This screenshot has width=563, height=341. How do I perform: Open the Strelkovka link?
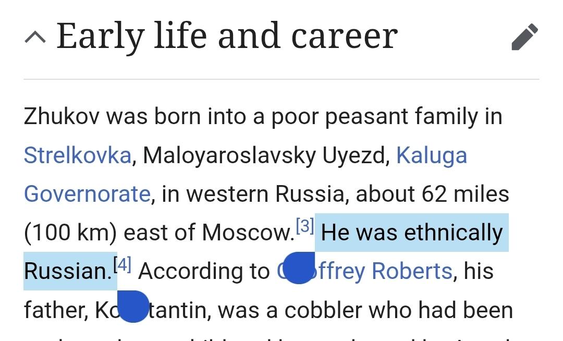click(78, 155)
